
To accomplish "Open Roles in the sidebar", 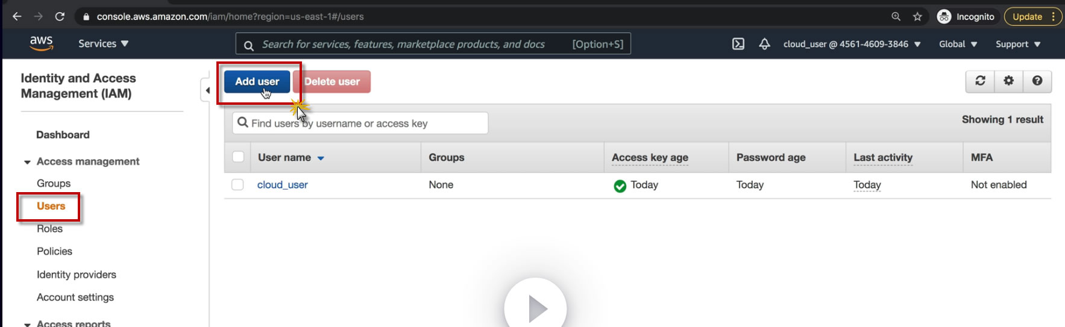I will (x=49, y=229).
